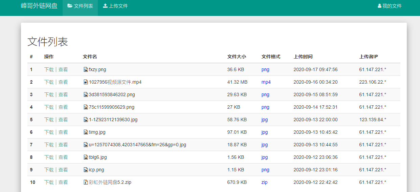
Task: Click the mp4 format link
Action: pos(266,82)
